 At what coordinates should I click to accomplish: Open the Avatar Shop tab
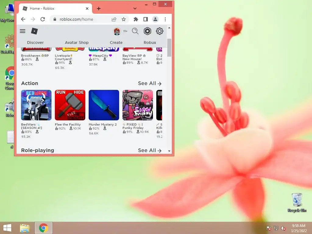coord(76,43)
